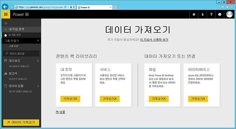The height and width of the screenshot is (129, 236).
Task: Click the dataset document icon
Action: click(6, 86)
